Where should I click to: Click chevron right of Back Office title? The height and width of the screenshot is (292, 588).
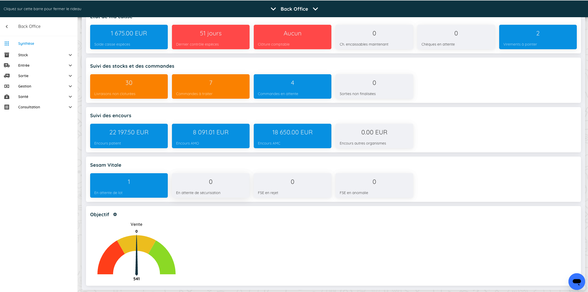point(315,9)
